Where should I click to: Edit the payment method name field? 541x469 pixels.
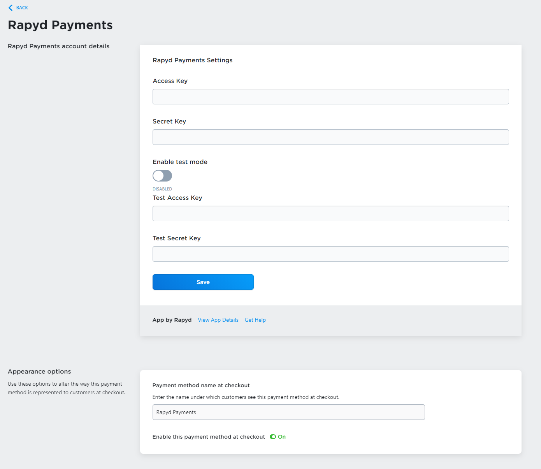(x=288, y=412)
